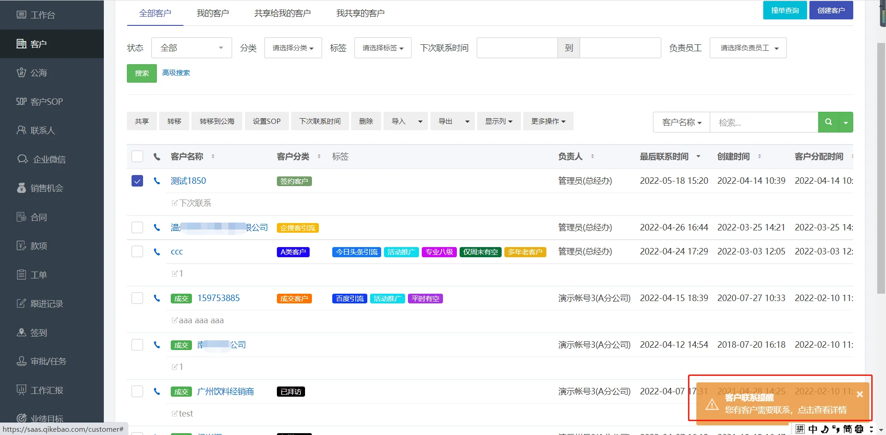Open the 请选择标签 dropdown
This screenshot has height=435, width=886.
[383, 48]
